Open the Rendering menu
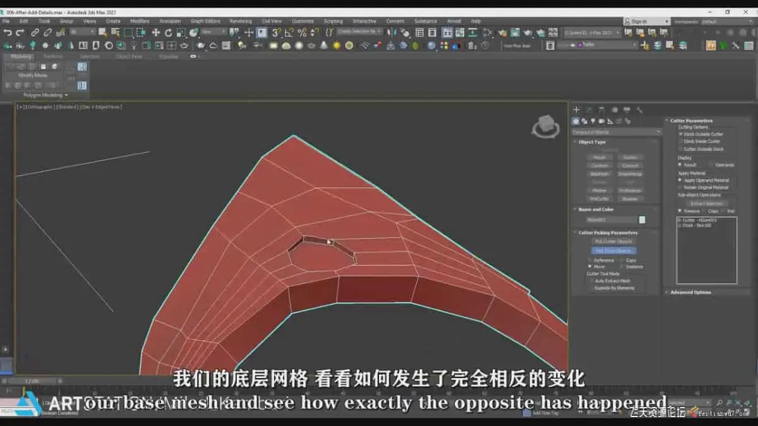Image resolution: width=758 pixels, height=426 pixels. click(241, 21)
